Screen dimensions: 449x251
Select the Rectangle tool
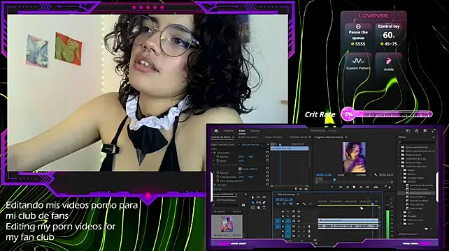[253, 208]
